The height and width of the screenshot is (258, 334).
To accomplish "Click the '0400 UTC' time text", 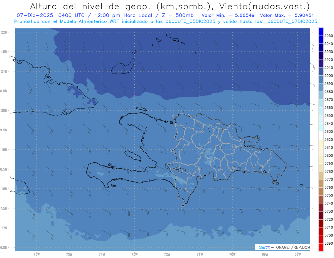I will (x=71, y=15).
